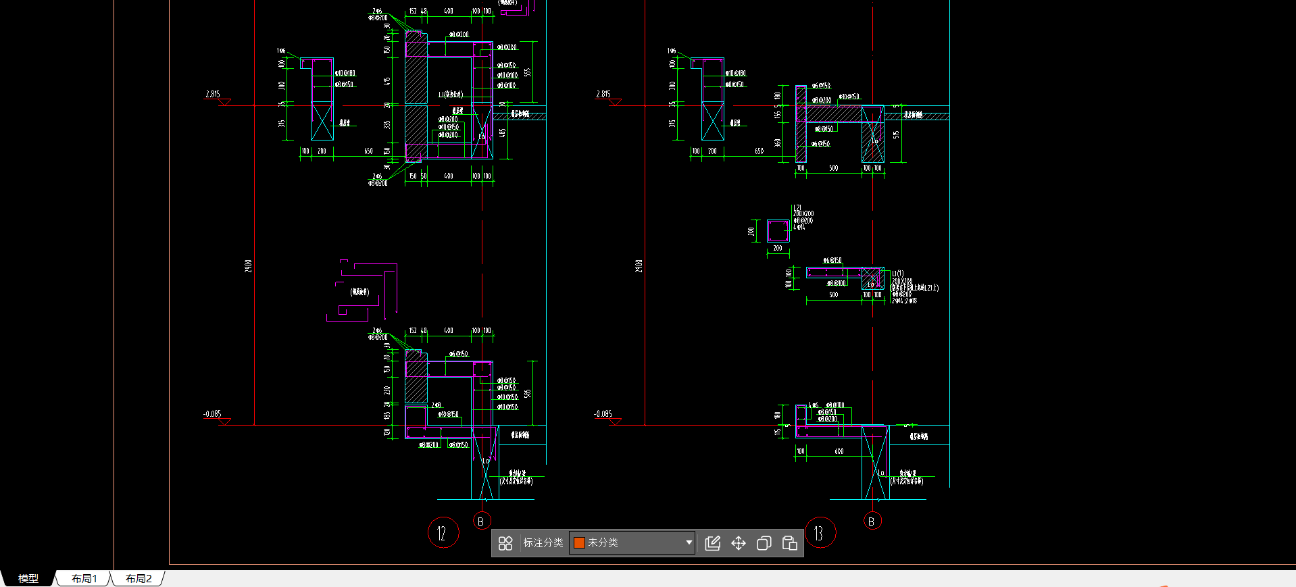Image resolution: width=1296 pixels, height=587 pixels.
Task: Click the four-squares category grid icon
Action: (x=505, y=543)
